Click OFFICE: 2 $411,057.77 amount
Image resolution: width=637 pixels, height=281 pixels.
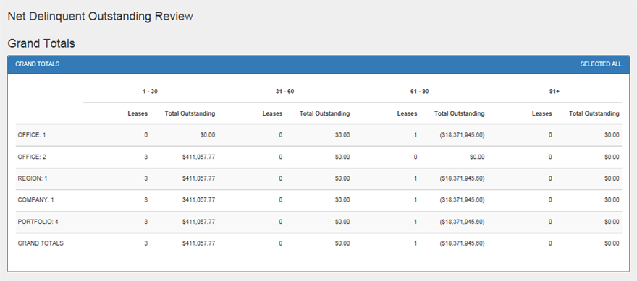coord(198,157)
